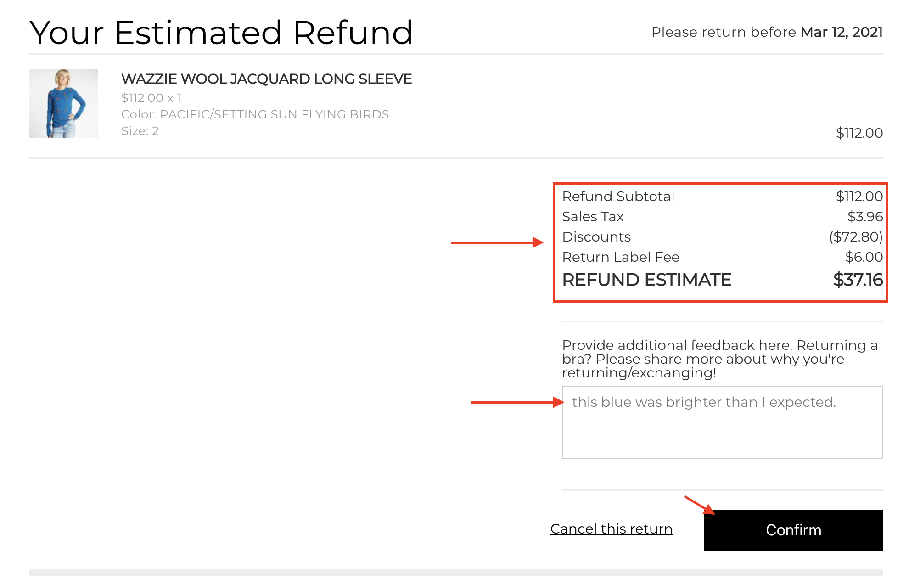Viewport: 909px width, 585px height.
Task: Click the Size: 2 product detail
Action: click(140, 131)
